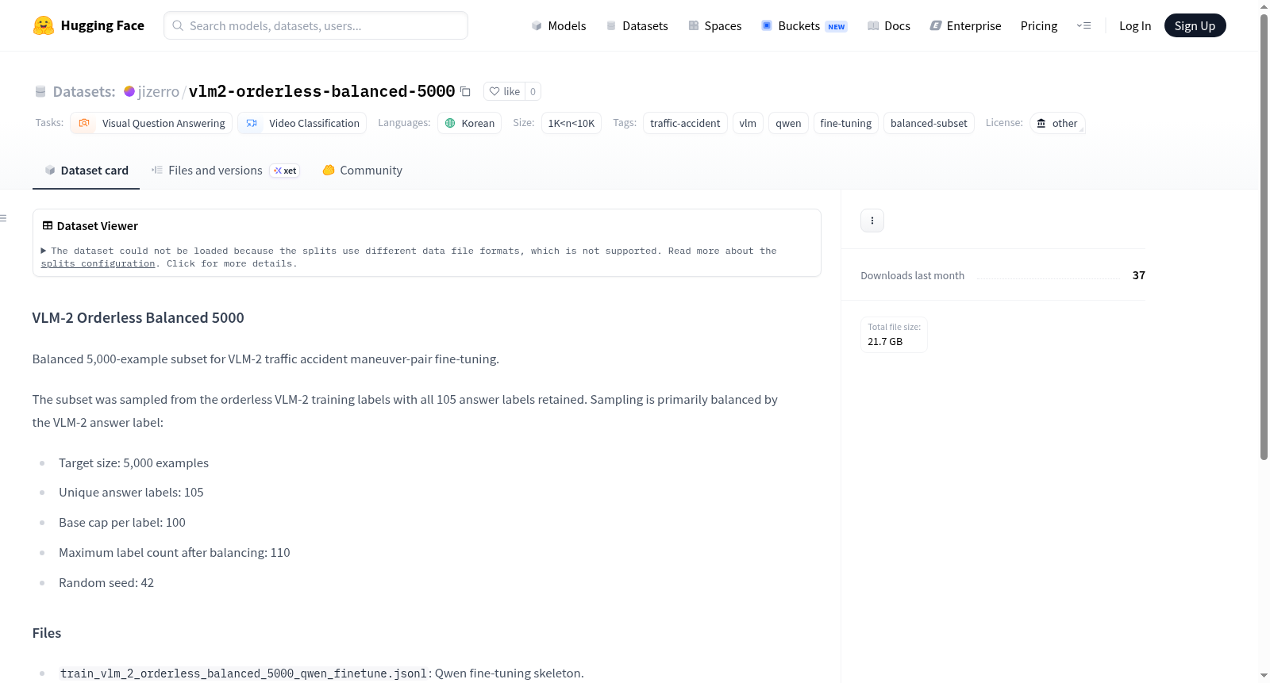Click the Files section heading
The height and width of the screenshot is (683, 1270).
[47, 633]
